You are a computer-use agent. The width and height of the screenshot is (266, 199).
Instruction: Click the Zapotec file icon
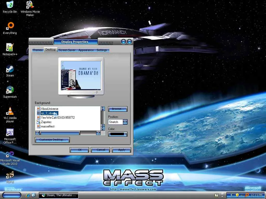(38, 122)
